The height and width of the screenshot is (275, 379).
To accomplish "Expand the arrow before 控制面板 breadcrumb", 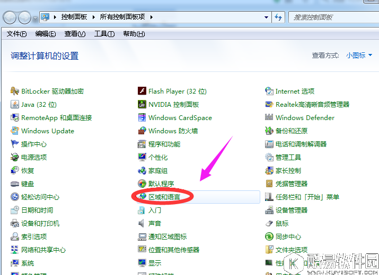I will click(x=55, y=17).
